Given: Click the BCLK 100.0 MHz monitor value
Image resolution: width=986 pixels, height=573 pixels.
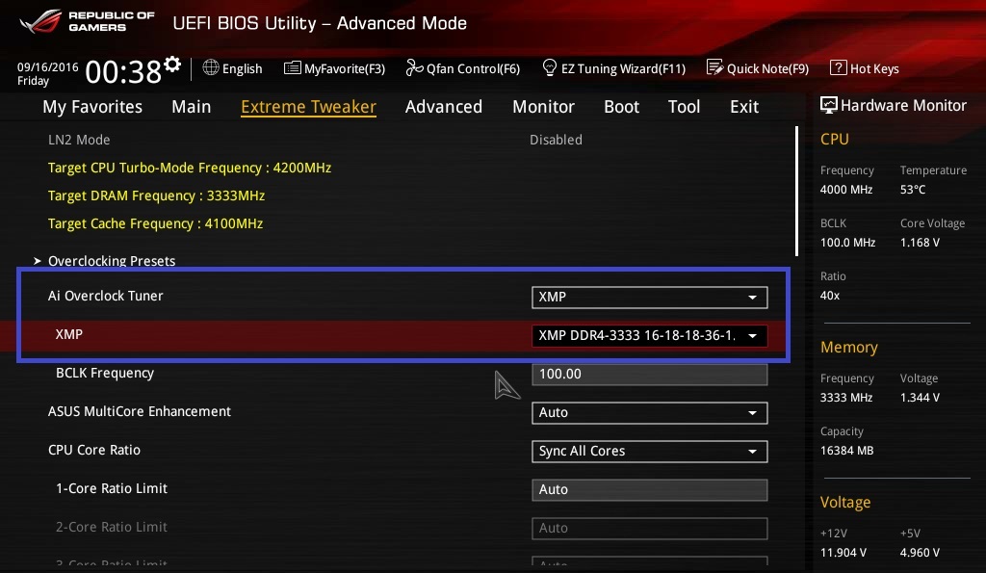Looking at the screenshot, I should [x=847, y=242].
